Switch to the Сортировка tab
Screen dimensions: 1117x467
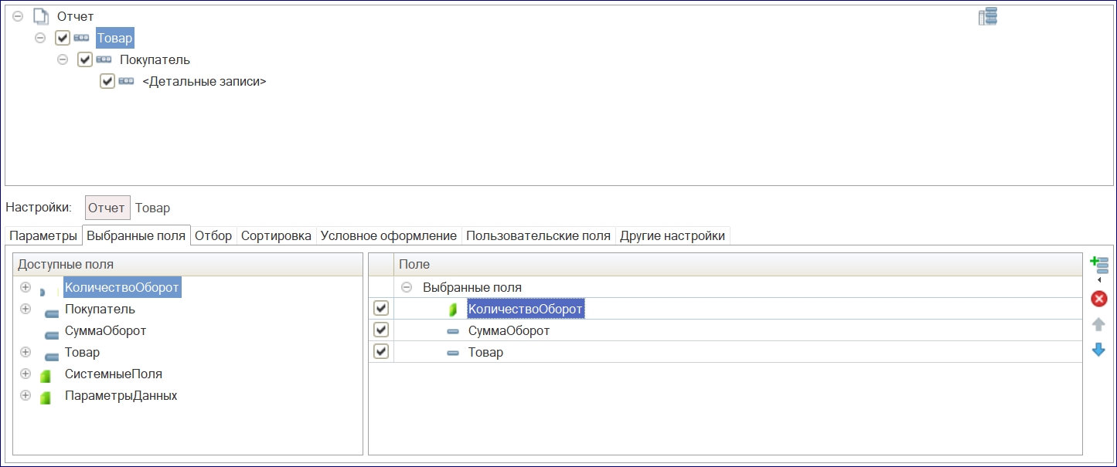pos(276,235)
